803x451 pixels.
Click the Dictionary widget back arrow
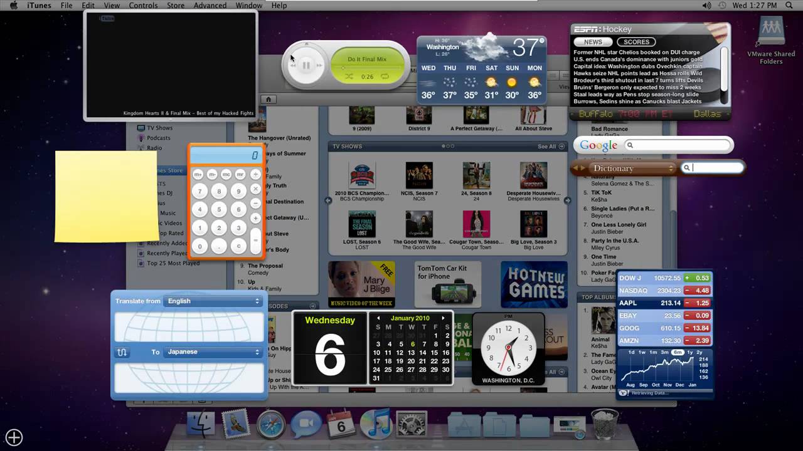pos(575,168)
